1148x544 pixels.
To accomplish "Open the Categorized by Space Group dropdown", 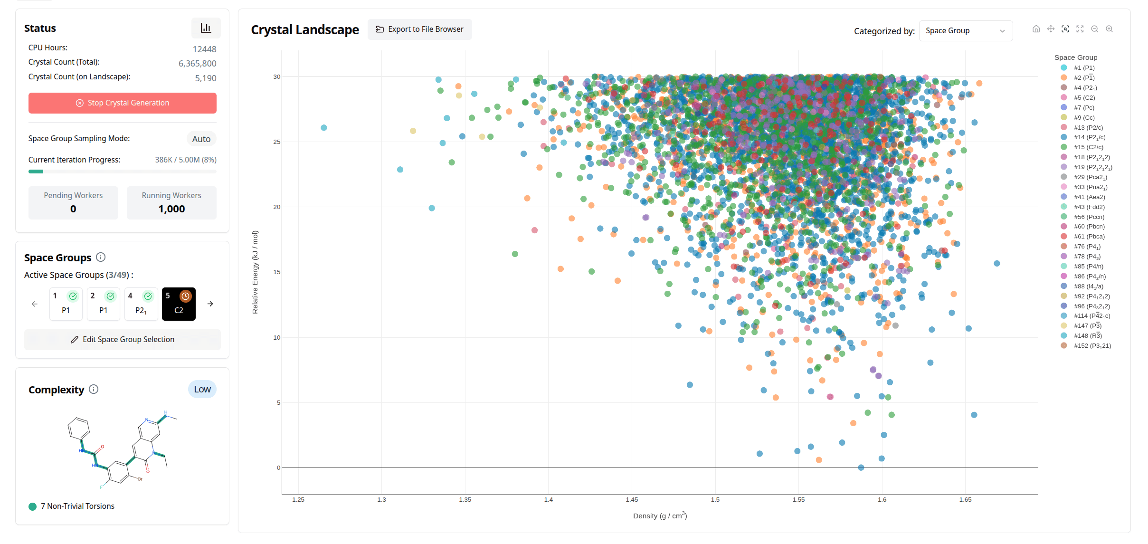I will coord(965,31).
